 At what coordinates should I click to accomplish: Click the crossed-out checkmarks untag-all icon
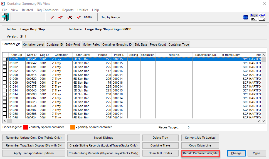pos(70,17)
